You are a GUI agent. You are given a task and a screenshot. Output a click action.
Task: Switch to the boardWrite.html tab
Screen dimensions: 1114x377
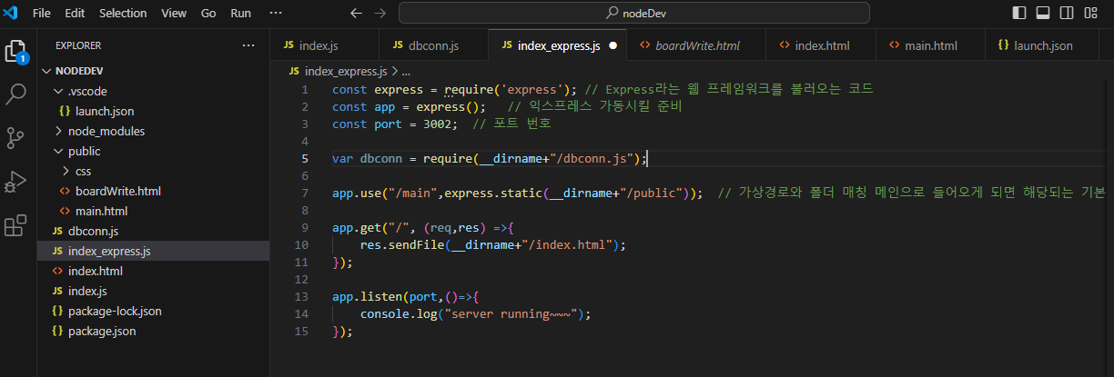tap(697, 45)
